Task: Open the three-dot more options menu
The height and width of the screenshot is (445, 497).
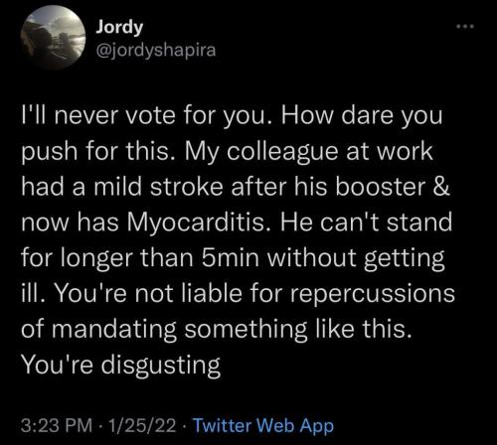Action: coord(465,26)
